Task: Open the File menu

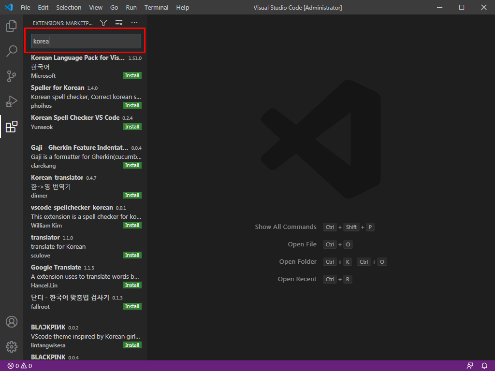Action: pos(26,7)
